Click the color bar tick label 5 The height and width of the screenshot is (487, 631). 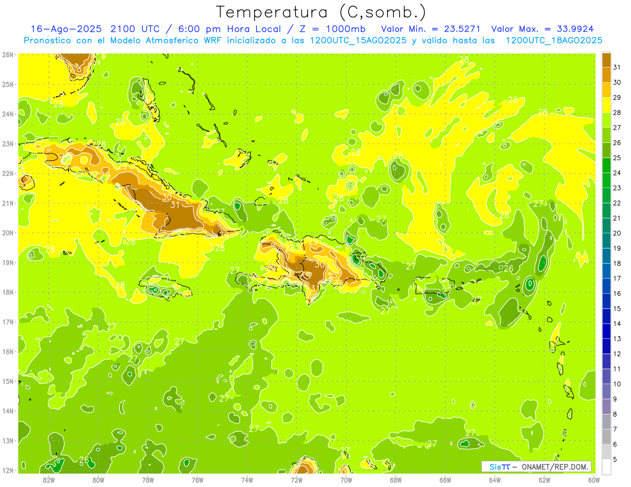[615, 459]
